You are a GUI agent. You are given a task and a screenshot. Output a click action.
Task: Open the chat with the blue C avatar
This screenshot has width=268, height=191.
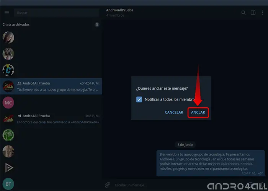click(8, 70)
